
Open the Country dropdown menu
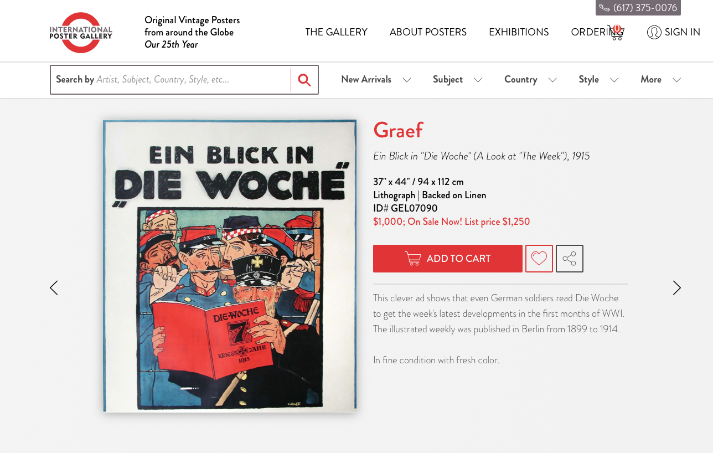(x=530, y=80)
